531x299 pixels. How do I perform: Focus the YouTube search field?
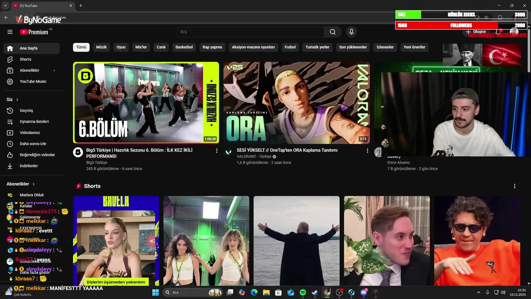pyautogui.click(x=250, y=32)
